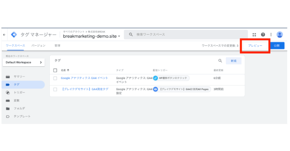290x151 pixels.
Task: Click the 6分前 timestamp cell
Action: click(217, 78)
